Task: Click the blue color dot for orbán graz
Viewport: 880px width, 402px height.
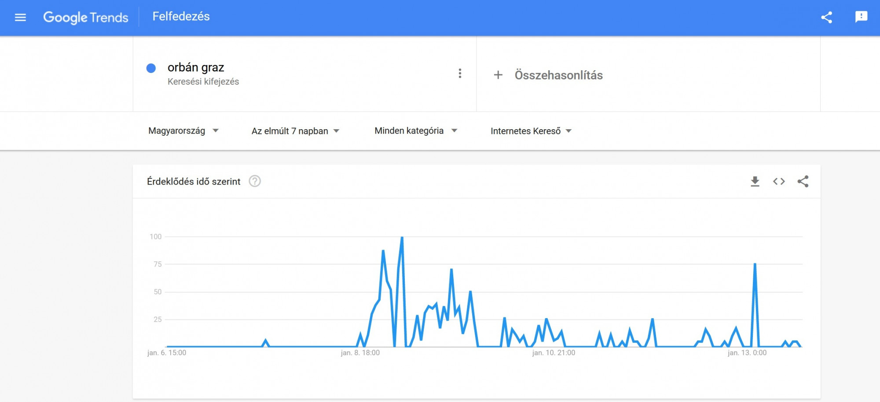Action: pyautogui.click(x=151, y=68)
